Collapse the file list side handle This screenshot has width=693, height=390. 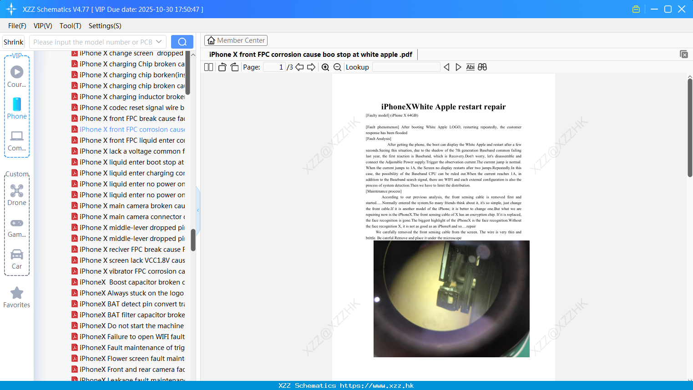tap(198, 210)
